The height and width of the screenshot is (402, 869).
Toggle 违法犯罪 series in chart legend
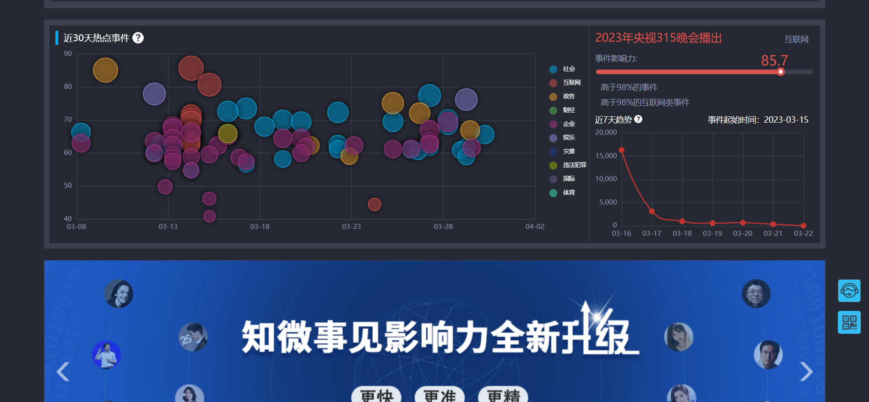(x=568, y=165)
